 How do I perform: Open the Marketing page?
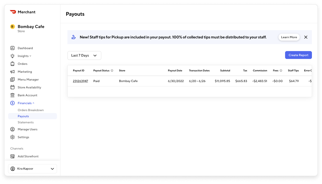[x=25, y=72]
